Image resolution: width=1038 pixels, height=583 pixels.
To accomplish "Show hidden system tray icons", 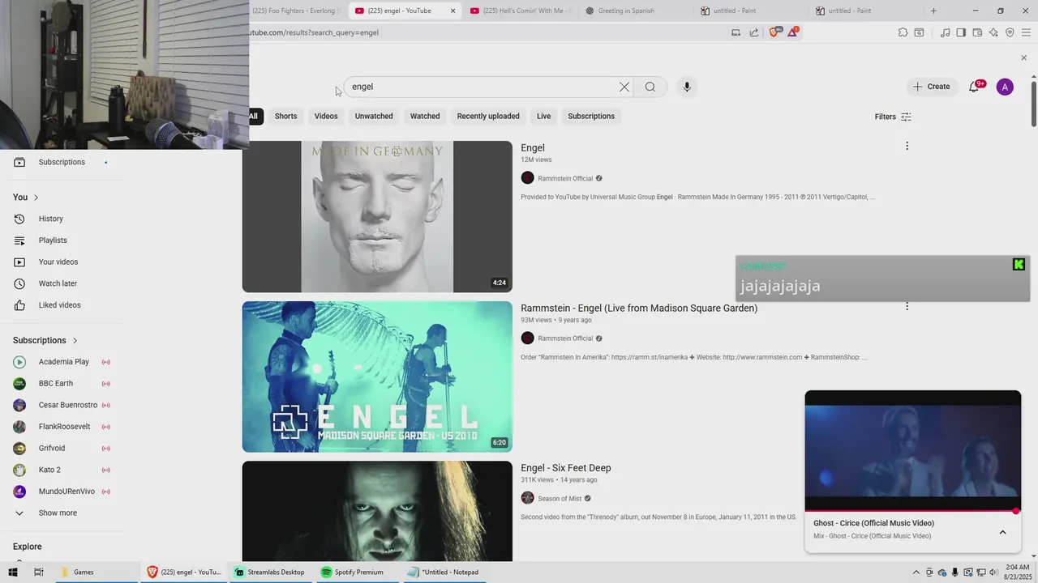I will 916,572.
